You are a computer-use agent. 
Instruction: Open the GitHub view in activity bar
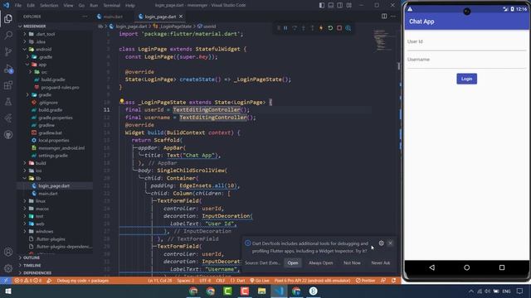(8, 135)
